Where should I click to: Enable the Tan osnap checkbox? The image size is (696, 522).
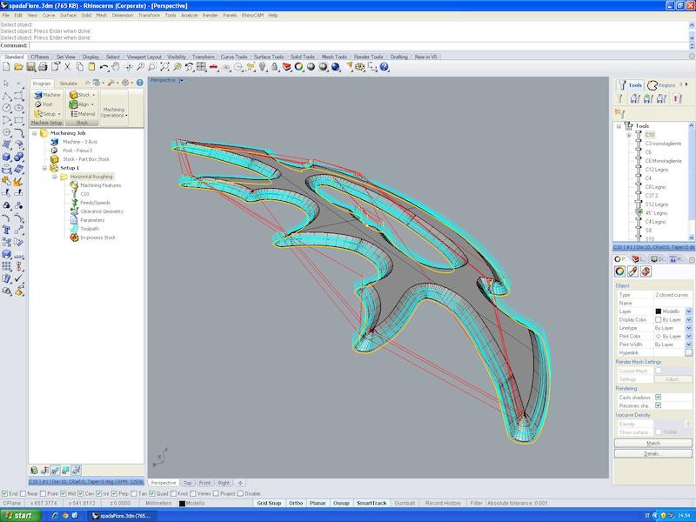134,493
